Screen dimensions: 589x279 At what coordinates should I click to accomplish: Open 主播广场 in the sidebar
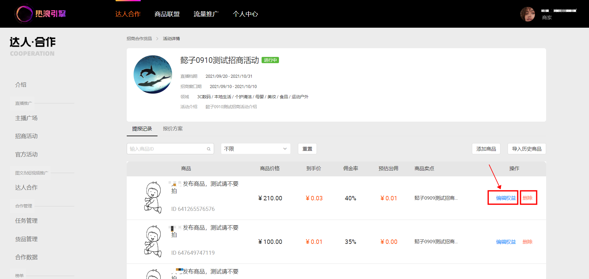pyautogui.click(x=26, y=118)
